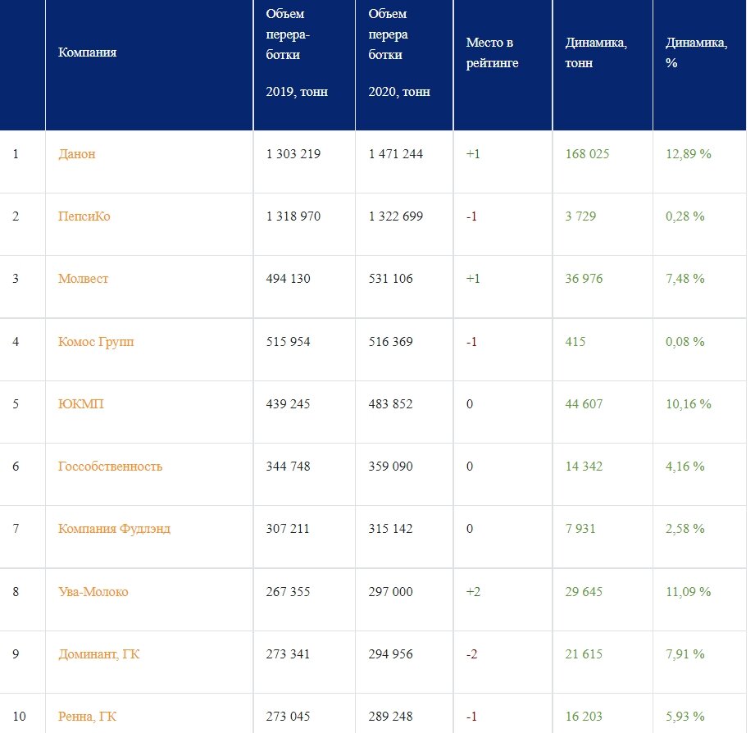Select the value 516 369
755x733 pixels.
[391, 342]
